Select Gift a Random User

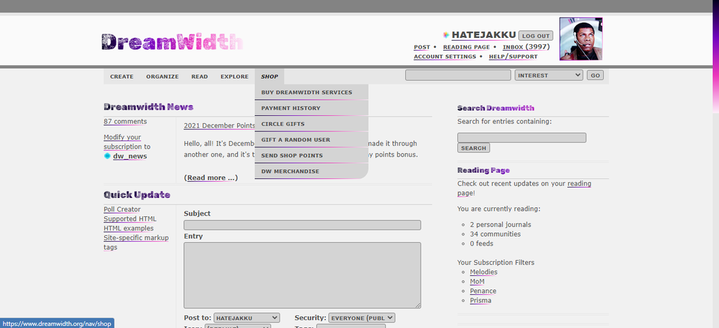(311, 140)
